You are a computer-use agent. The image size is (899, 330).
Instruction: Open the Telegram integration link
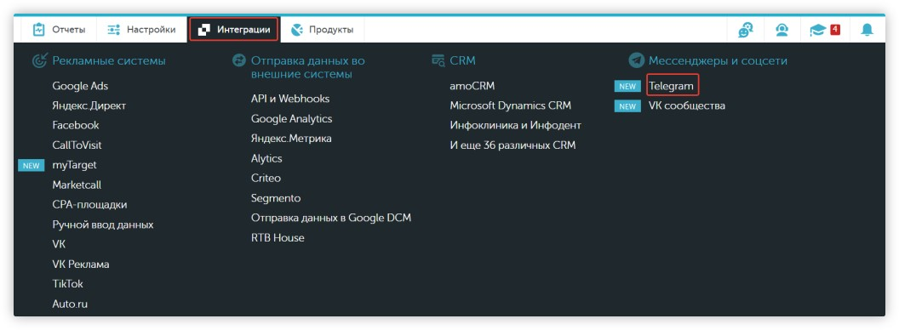coord(672,87)
